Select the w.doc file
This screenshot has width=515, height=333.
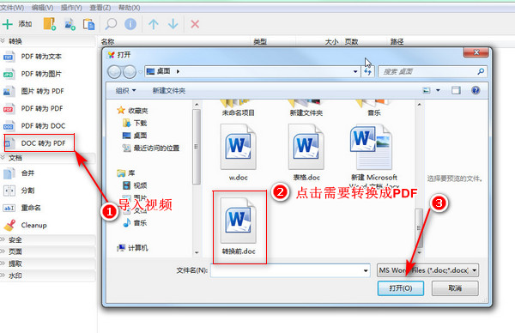(x=238, y=153)
